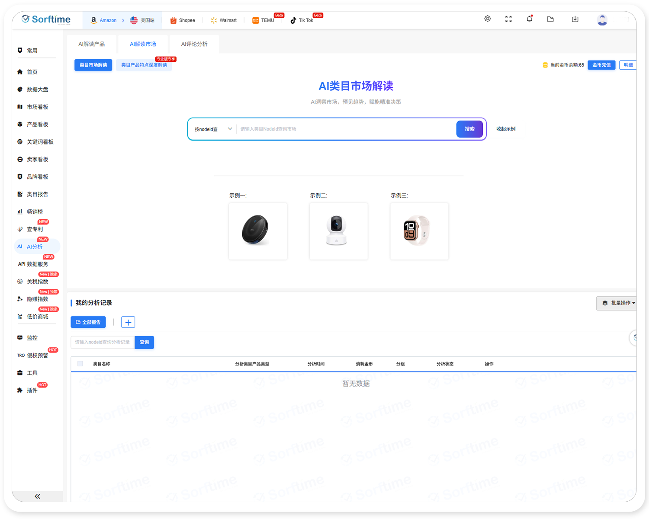Collapse the sidebar with the double-chevron
The image size is (649, 519).
point(37,496)
